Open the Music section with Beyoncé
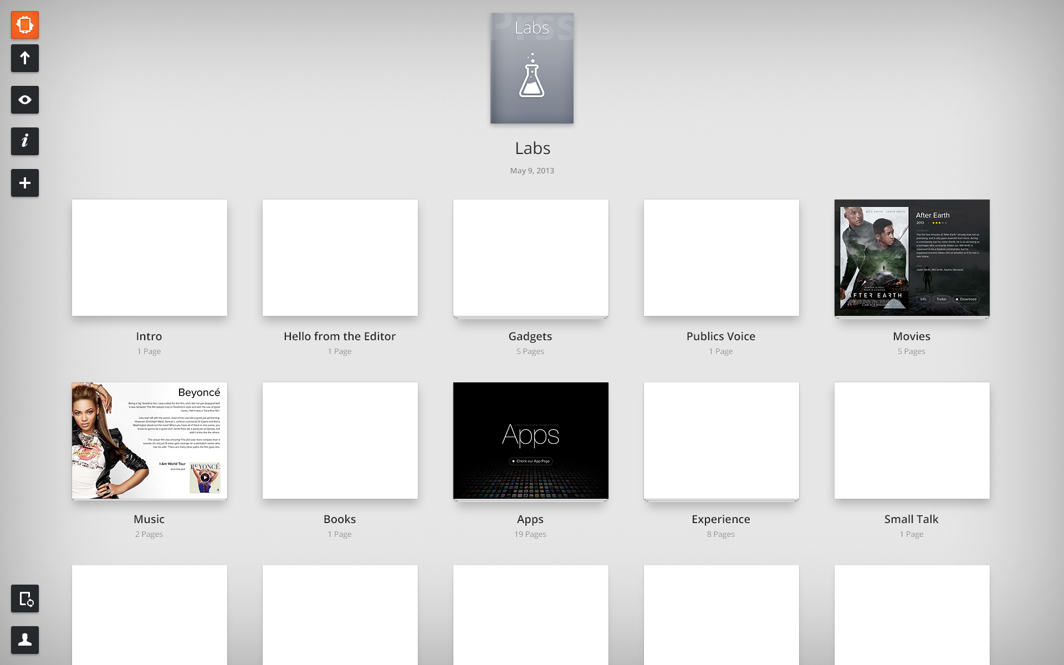 click(150, 441)
